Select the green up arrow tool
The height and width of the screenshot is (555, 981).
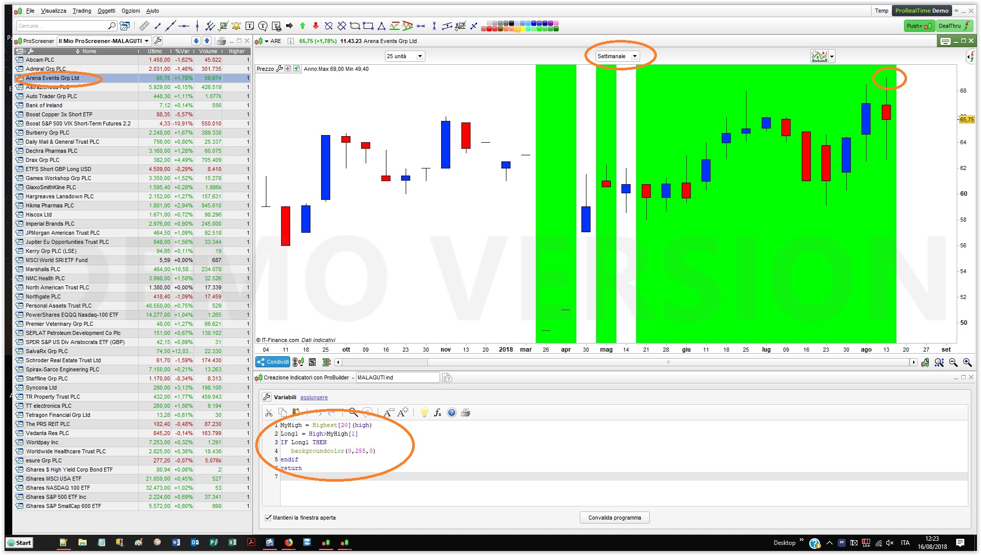[x=302, y=26]
